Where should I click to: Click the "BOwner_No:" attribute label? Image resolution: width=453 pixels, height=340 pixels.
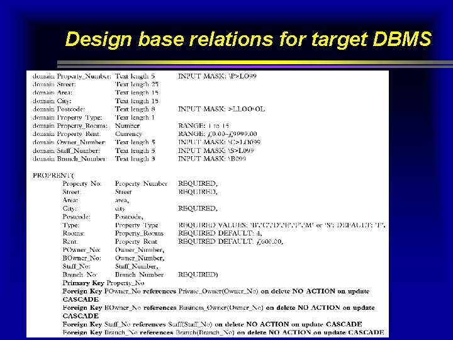tap(82, 258)
